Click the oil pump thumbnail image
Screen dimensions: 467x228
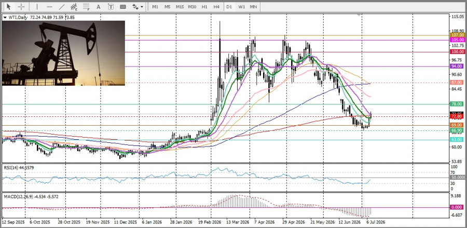(63, 53)
